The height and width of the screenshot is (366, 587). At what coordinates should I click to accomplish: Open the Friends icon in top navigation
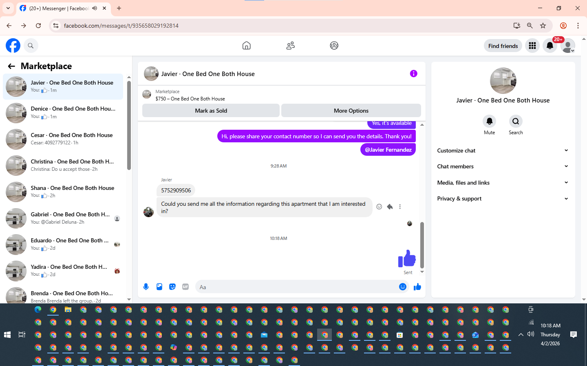(291, 46)
